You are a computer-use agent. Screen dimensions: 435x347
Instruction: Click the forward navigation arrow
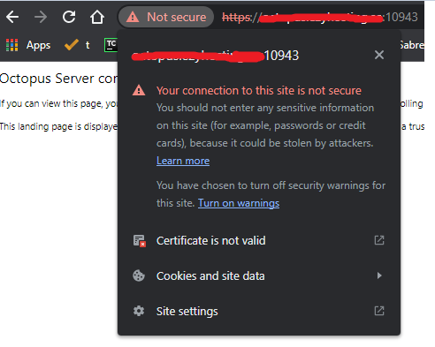(x=41, y=17)
